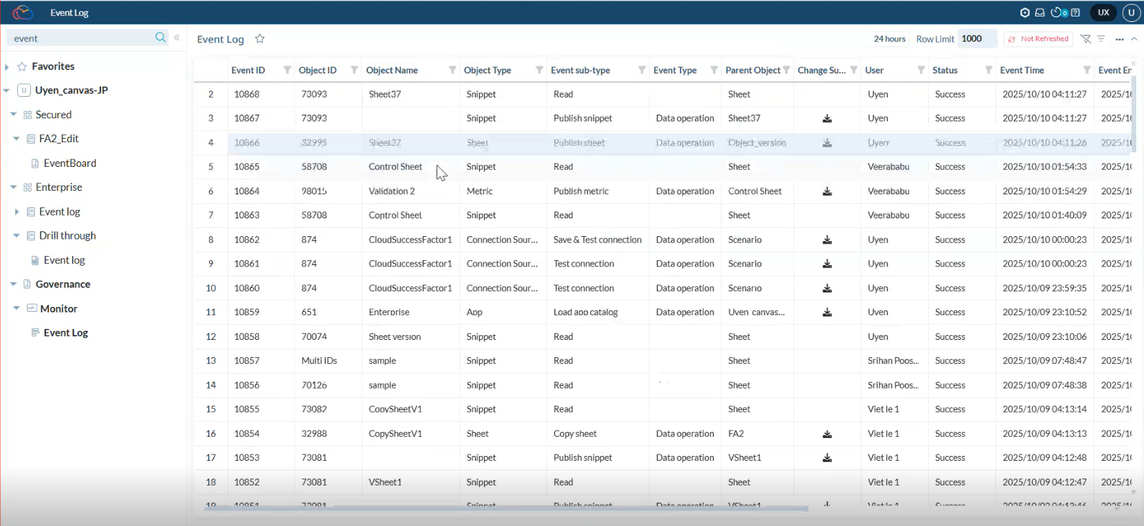Select EventBoard in the navigation tree
The image size is (1144, 526).
click(x=69, y=163)
